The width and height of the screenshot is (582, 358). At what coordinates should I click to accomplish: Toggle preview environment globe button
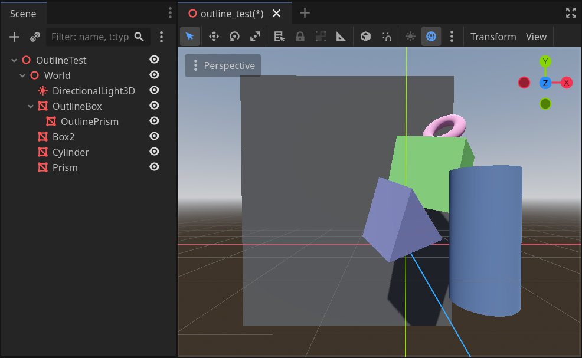click(x=431, y=37)
